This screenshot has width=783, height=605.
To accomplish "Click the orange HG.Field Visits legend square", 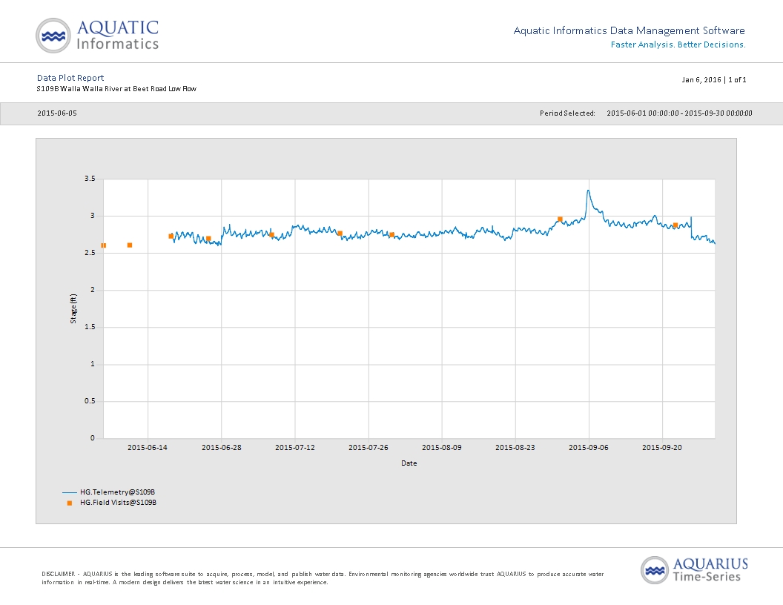I will [x=70, y=503].
